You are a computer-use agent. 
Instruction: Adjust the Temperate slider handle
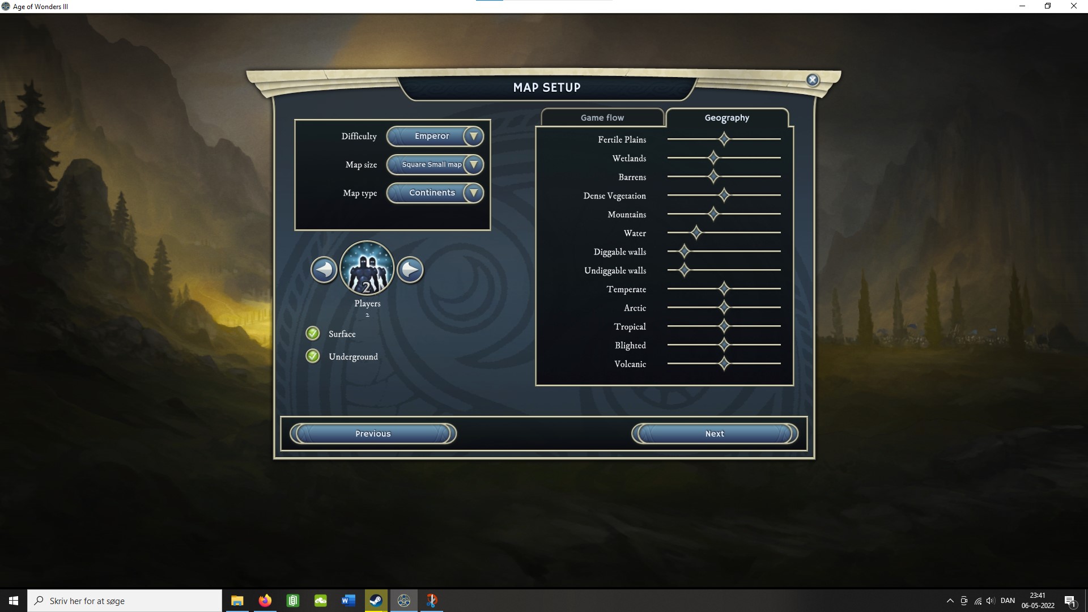724,288
